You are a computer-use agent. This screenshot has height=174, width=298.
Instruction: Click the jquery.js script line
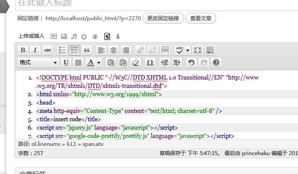click(x=107, y=127)
